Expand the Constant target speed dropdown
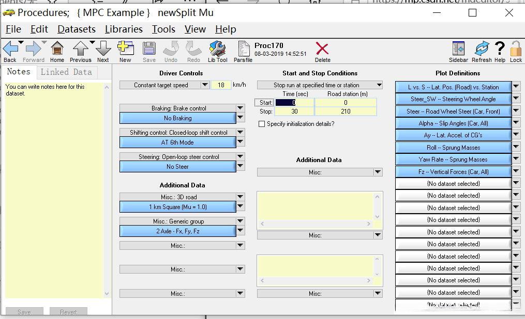The image size is (525, 319). (x=204, y=85)
